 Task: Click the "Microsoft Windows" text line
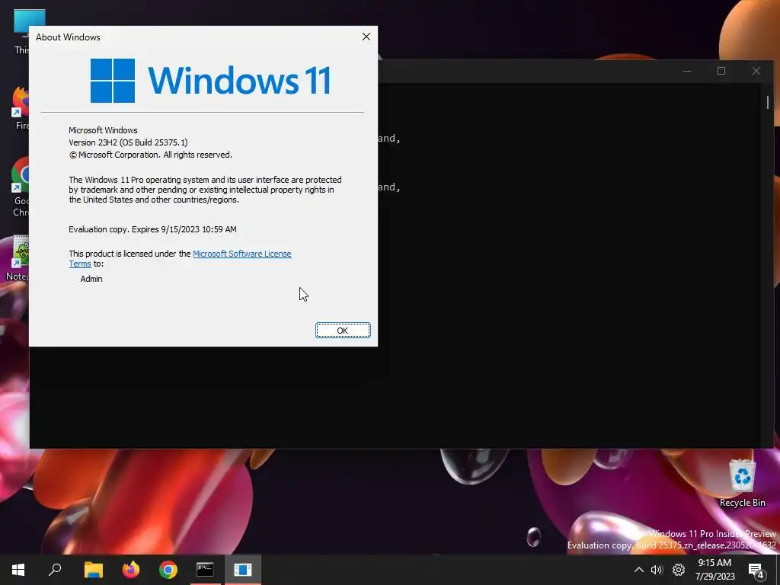[103, 130]
